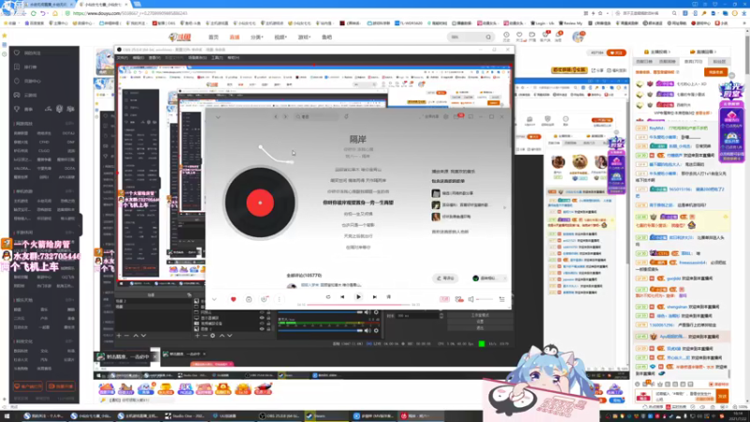The width and height of the screenshot is (750, 422).
Task: Click the orange button at top of chat panel
Action: [715, 72]
